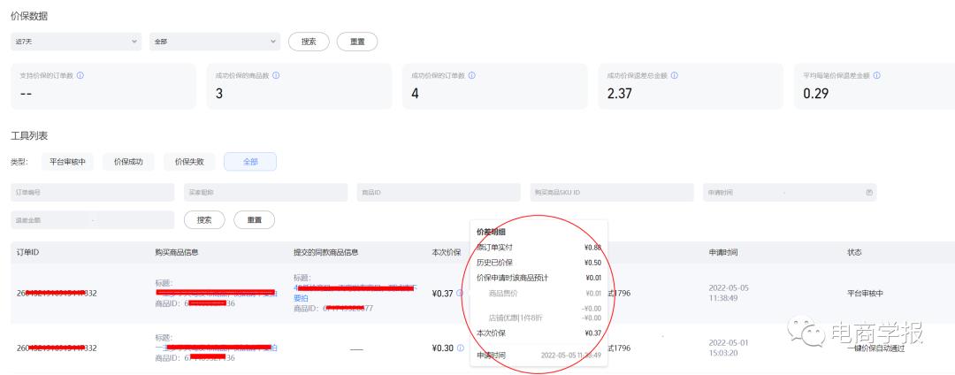The width and height of the screenshot is (955, 375).
Task: Switch to 价保失败 type filter
Action: tap(189, 162)
